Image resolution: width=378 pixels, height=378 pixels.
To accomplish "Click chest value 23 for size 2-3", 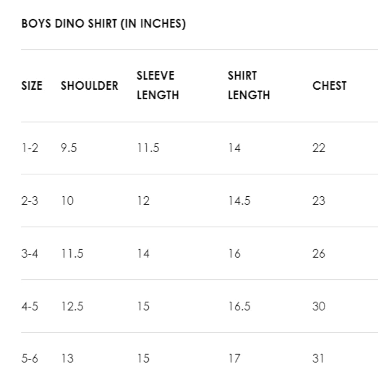I will coord(318,201).
